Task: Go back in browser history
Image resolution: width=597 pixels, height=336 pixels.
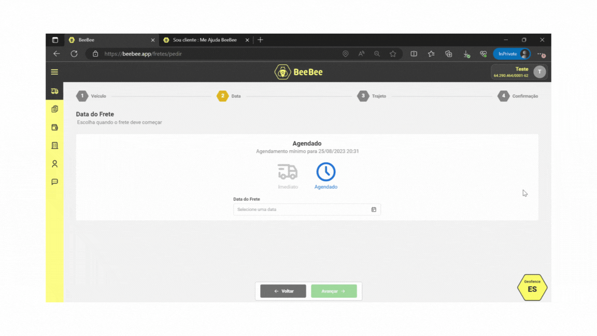Action: tap(56, 54)
